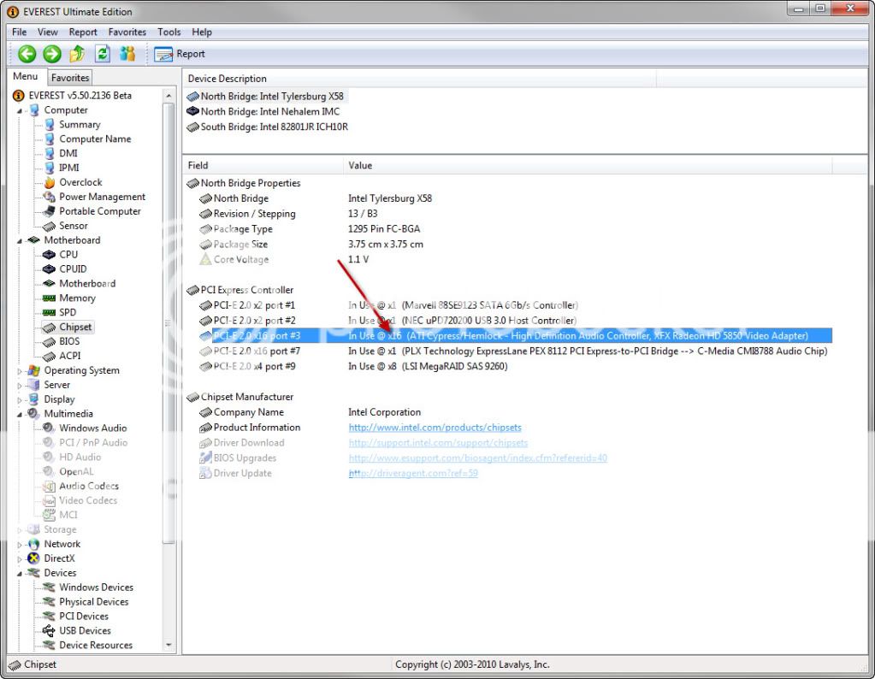Click the Report toolbar button
Screen dimensions: 875x679
point(180,54)
